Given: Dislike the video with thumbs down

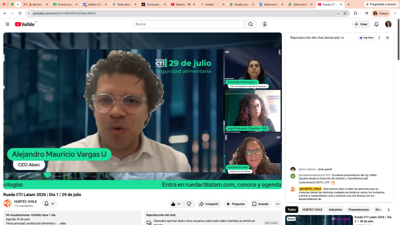Looking at the screenshot, I should coord(189,204).
